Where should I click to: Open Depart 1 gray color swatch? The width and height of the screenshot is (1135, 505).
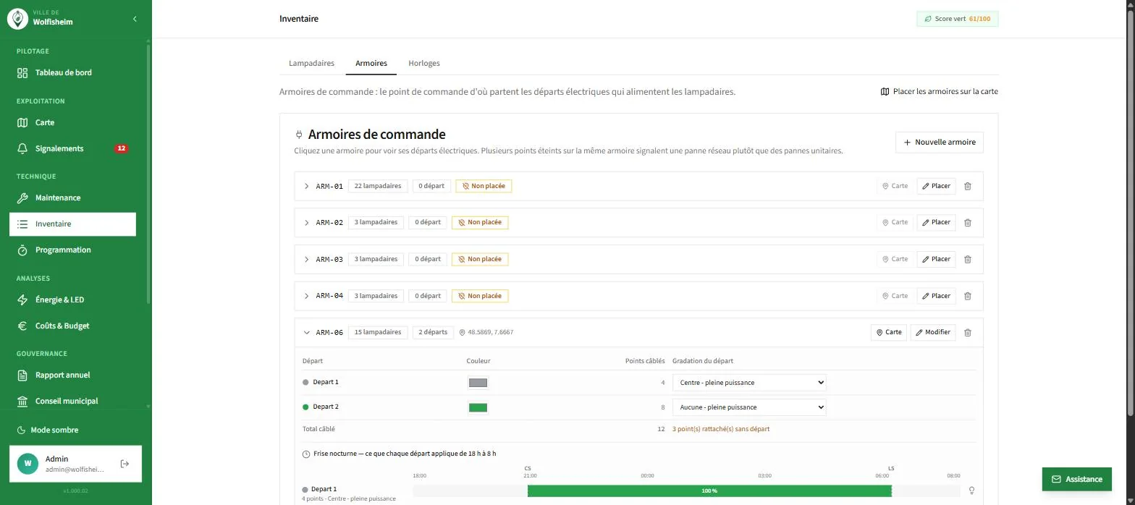[x=478, y=383]
